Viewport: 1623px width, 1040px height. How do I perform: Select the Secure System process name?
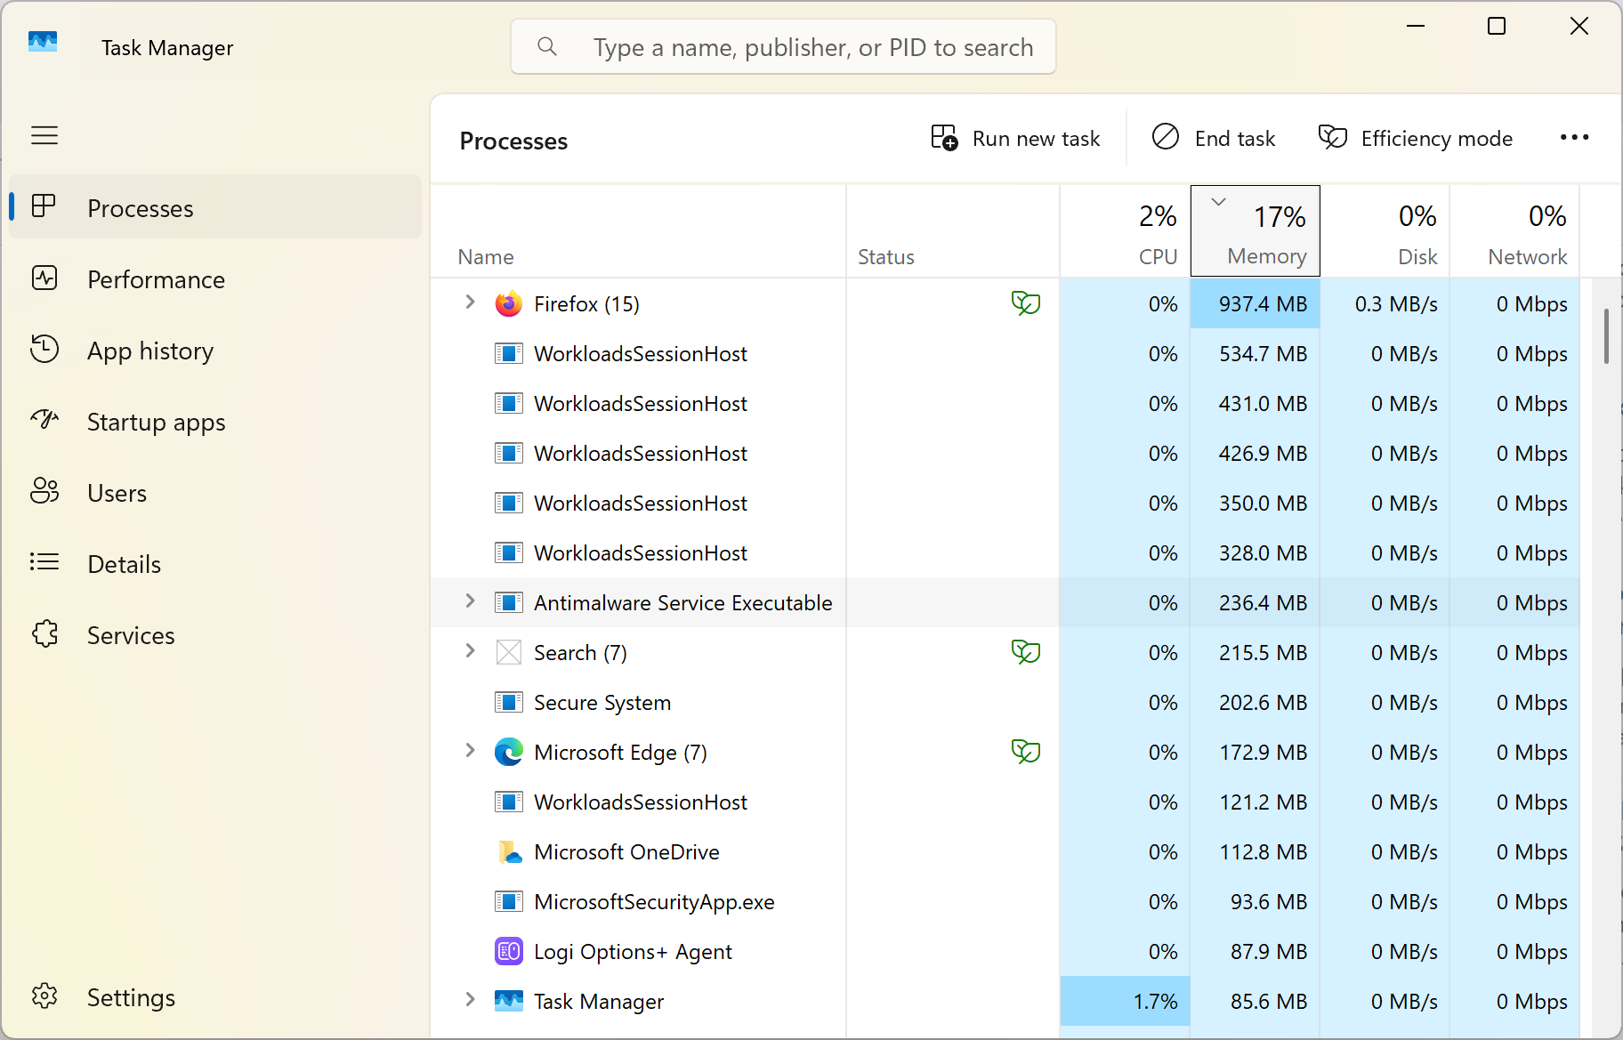[602, 703]
